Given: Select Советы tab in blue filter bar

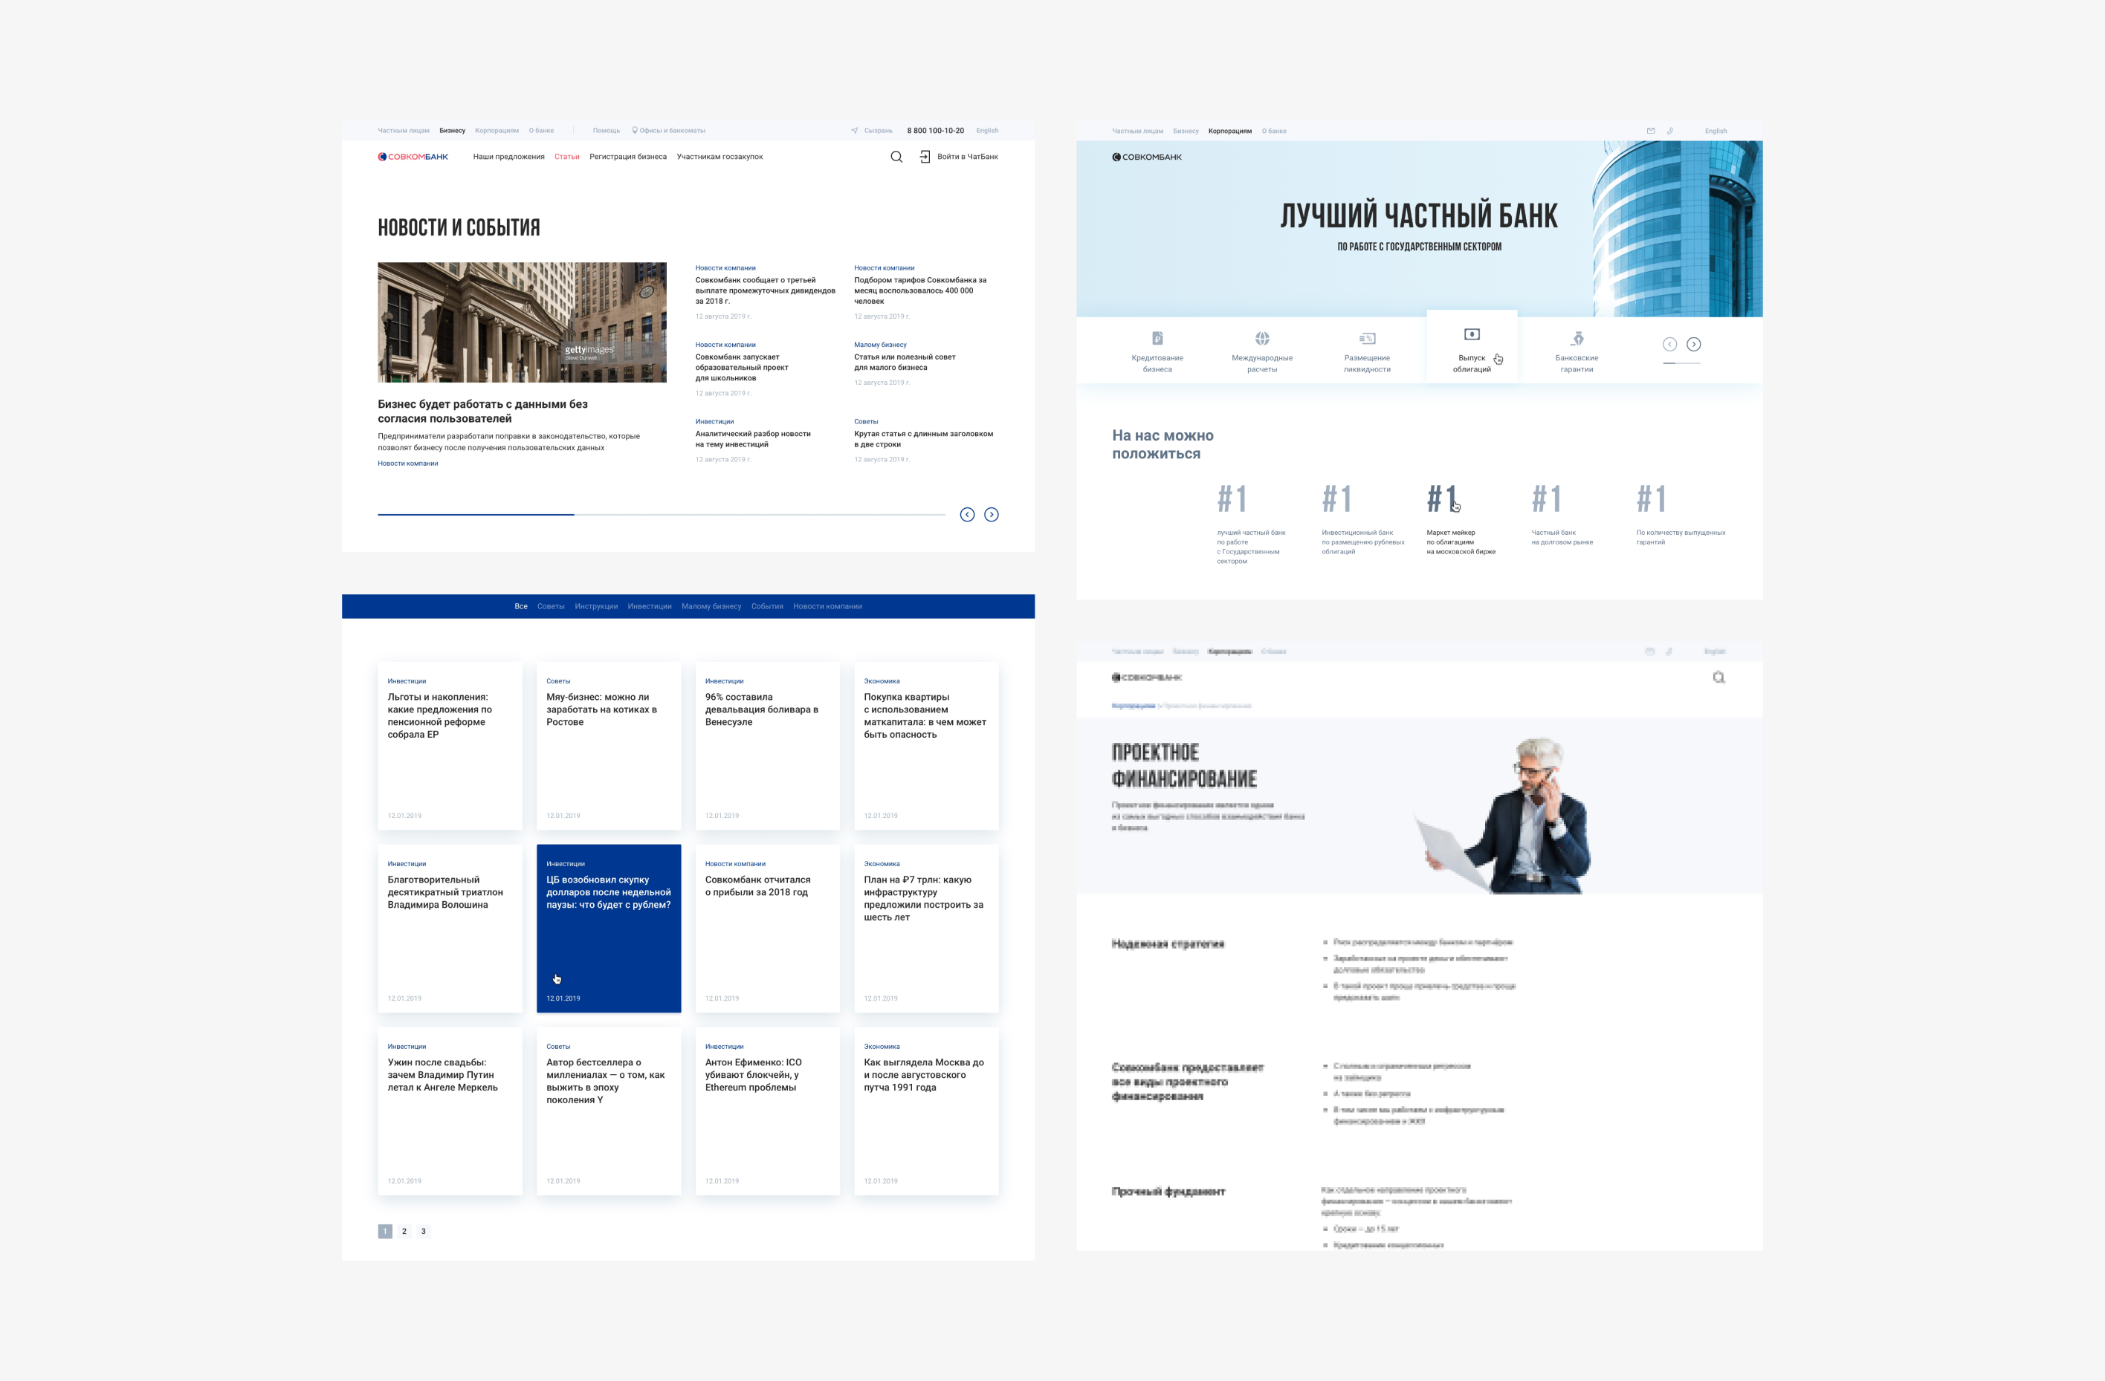Looking at the screenshot, I should pyautogui.click(x=551, y=606).
